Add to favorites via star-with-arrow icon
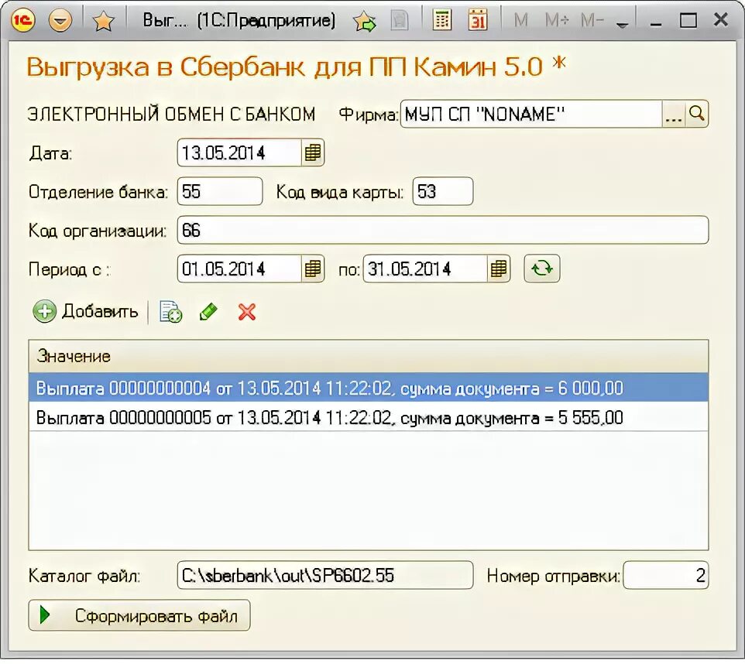The image size is (745, 664). [365, 22]
